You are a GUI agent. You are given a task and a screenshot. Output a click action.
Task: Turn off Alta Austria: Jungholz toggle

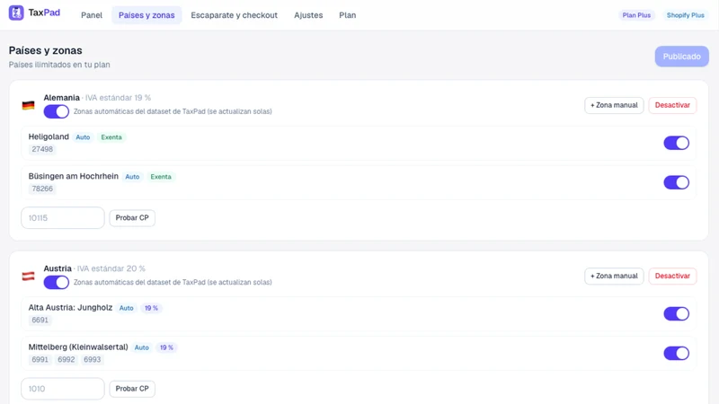coord(677,313)
